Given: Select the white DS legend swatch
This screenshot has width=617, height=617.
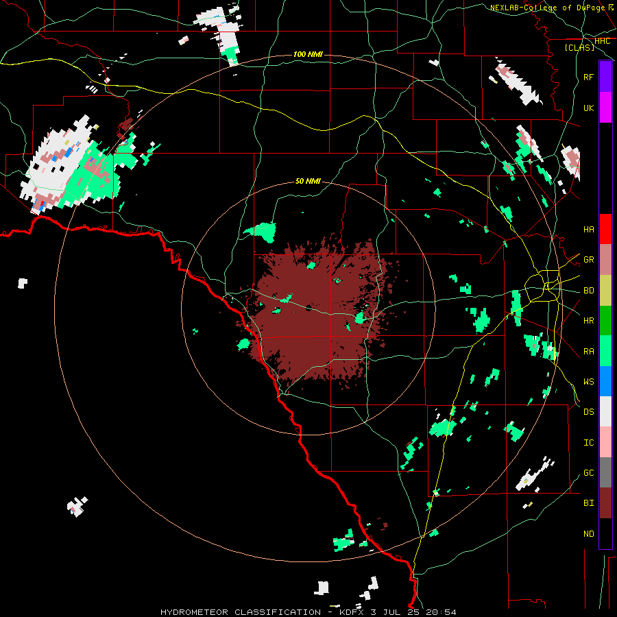Looking at the screenshot, I should [x=605, y=411].
